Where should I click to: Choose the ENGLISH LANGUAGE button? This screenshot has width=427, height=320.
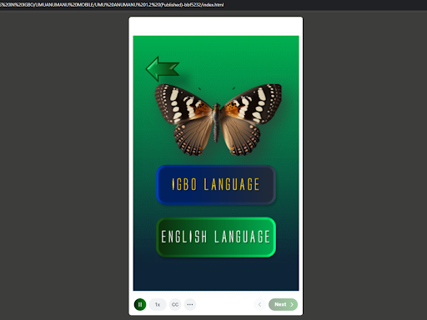click(216, 237)
